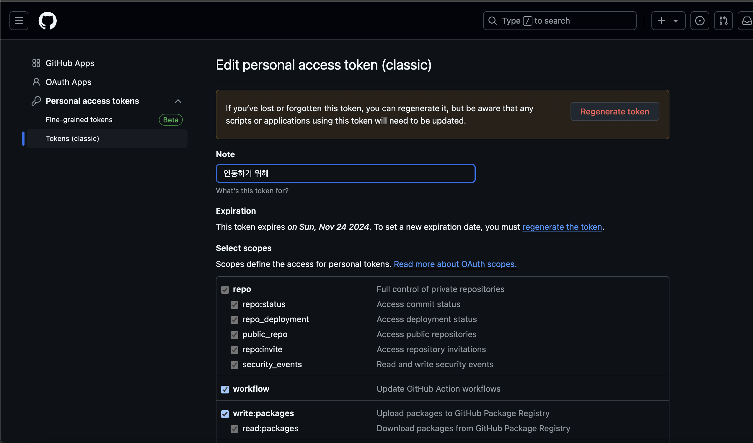
Task: Click the GitHub Octocat logo
Action: [48, 21]
